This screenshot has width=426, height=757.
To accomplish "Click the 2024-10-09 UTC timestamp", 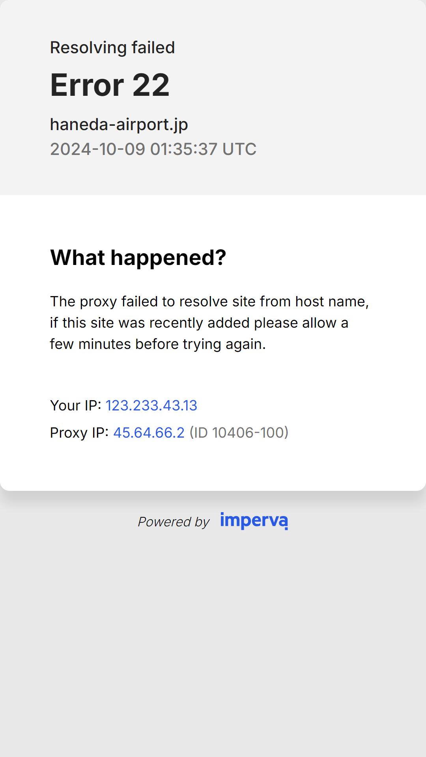I will pyautogui.click(x=153, y=149).
